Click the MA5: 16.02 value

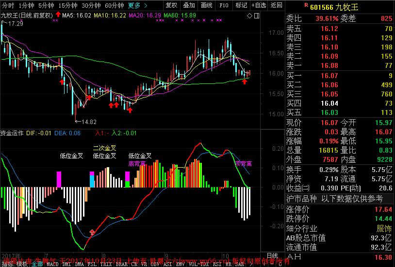click(77, 16)
